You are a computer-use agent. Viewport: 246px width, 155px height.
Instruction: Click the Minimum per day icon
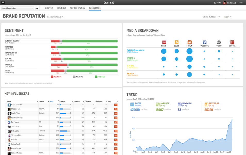tap(180, 104)
